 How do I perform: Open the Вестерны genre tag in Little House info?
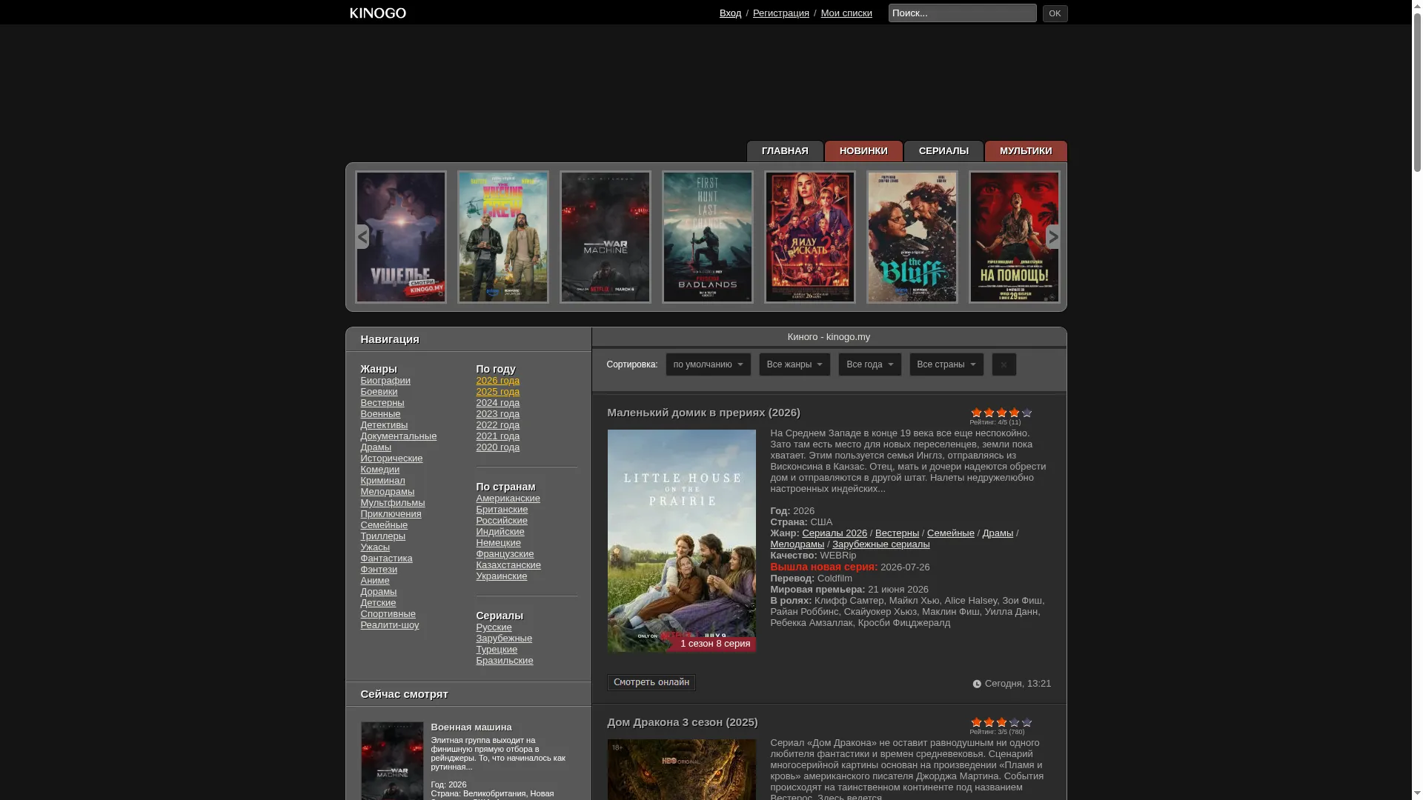[897, 533]
